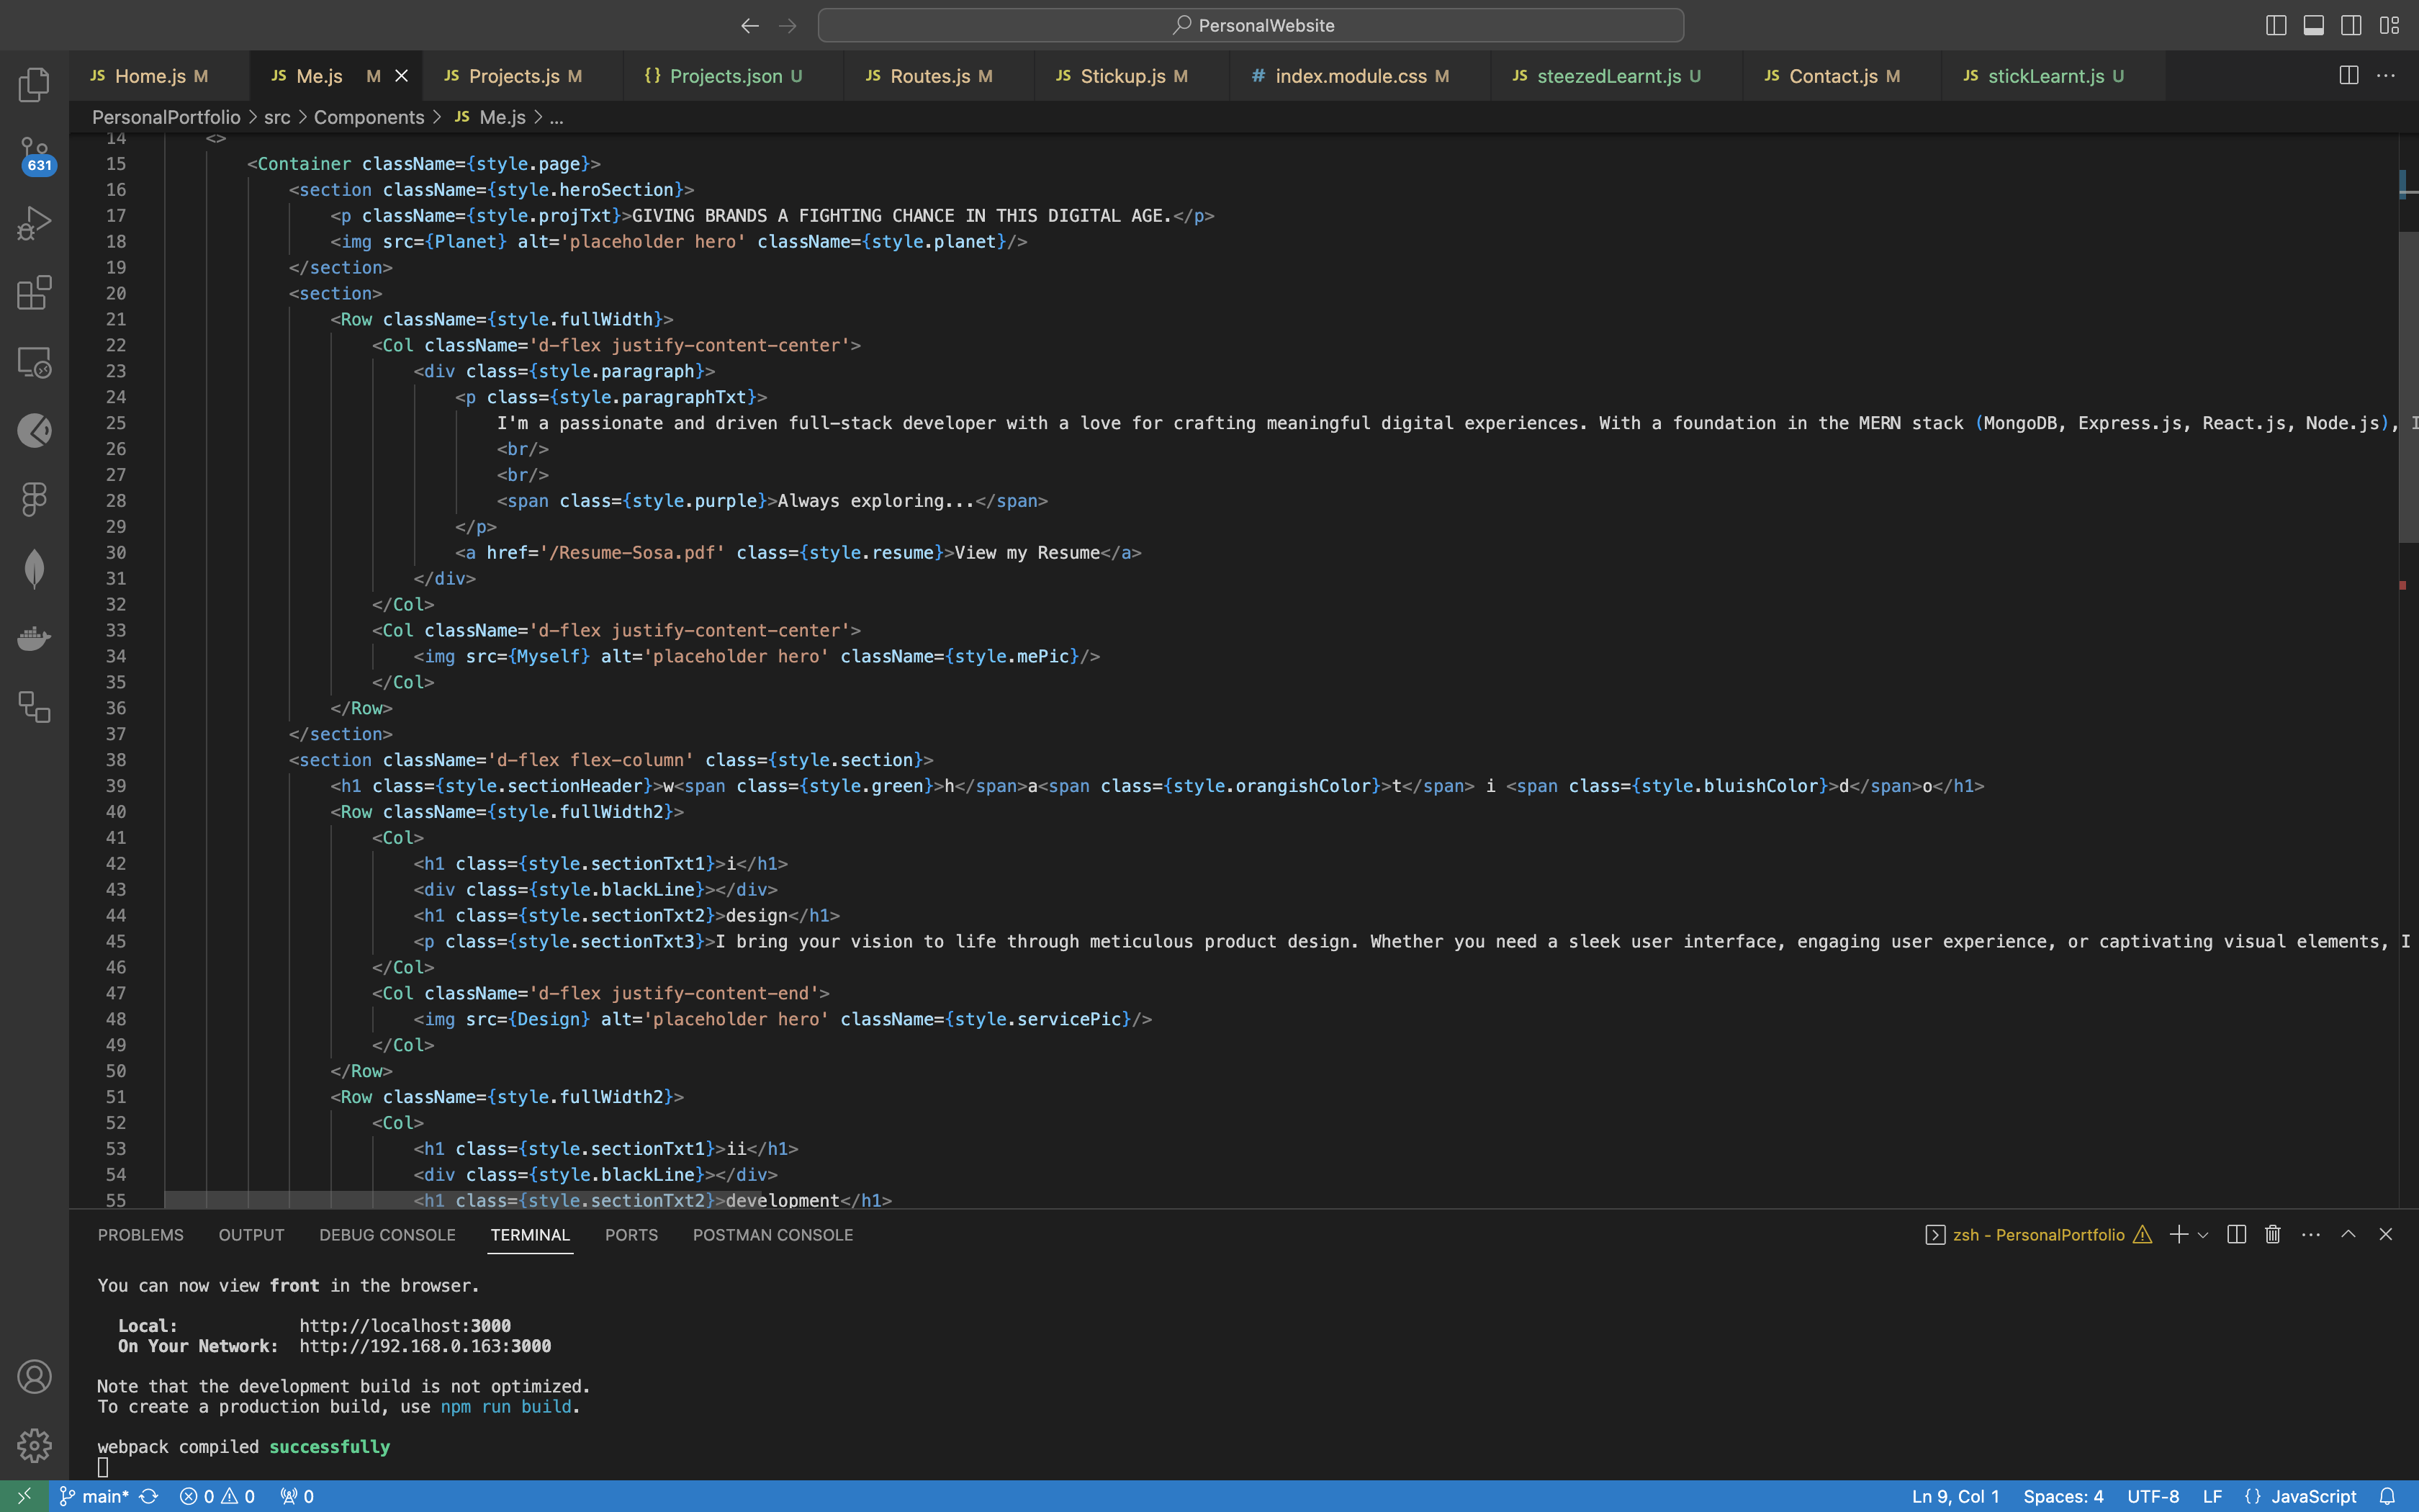The height and width of the screenshot is (1512, 2419).
Task: Open the PORTS panel tab
Action: click(631, 1235)
